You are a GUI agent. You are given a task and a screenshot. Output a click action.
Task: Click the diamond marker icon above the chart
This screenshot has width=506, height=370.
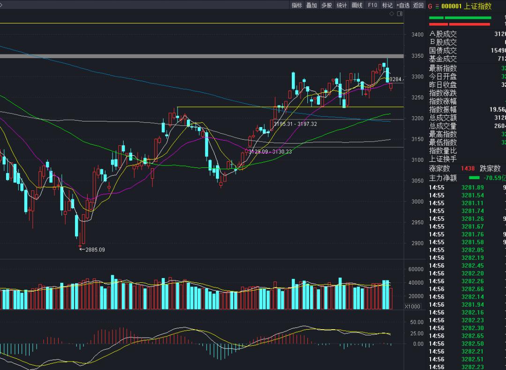point(392,14)
